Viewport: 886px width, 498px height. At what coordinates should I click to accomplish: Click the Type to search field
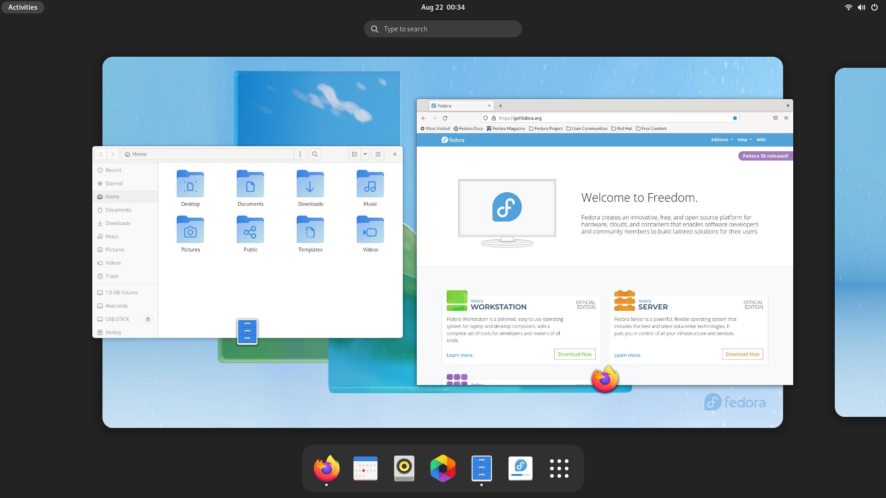click(443, 29)
